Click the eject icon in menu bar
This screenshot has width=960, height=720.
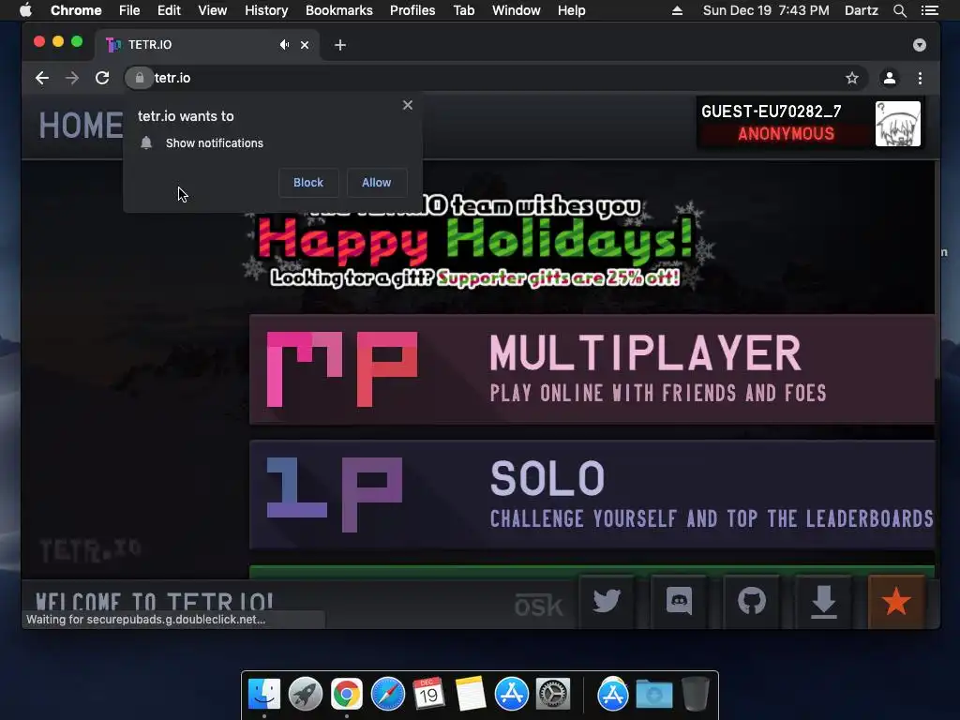[677, 10]
